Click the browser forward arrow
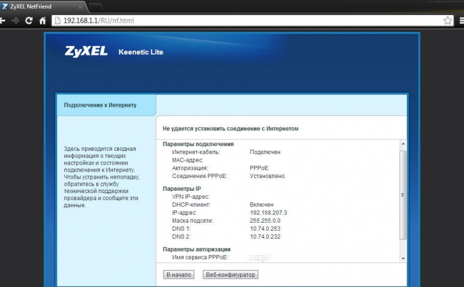The width and height of the screenshot is (464, 287). [15, 20]
